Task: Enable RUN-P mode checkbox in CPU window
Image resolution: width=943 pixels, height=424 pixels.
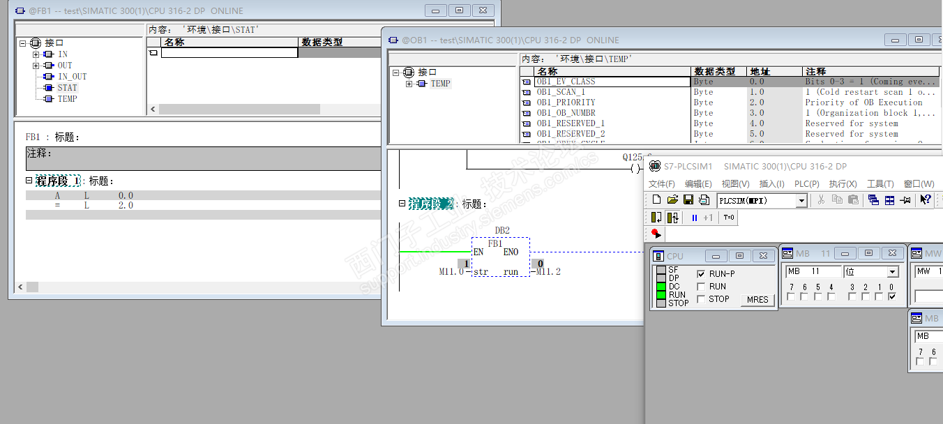Action: (x=701, y=274)
